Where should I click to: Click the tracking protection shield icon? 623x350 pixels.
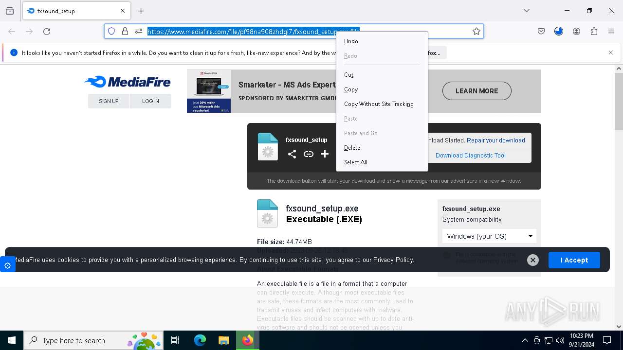pyautogui.click(x=111, y=31)
